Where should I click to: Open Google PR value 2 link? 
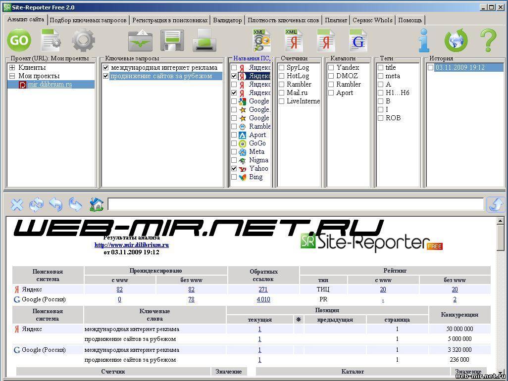tap(455, 299)
